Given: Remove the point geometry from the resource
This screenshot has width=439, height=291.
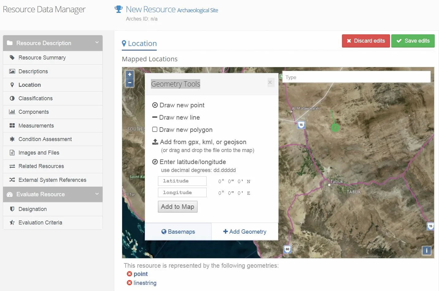Looking at the screenshot, I should [129, 274].
